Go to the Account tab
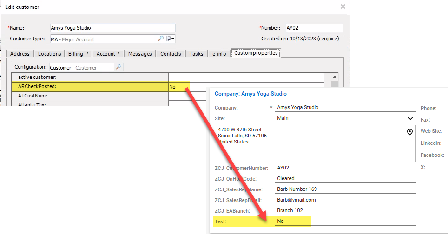The height and width of the screenshot is (234, 448). [x=108, y=54]
